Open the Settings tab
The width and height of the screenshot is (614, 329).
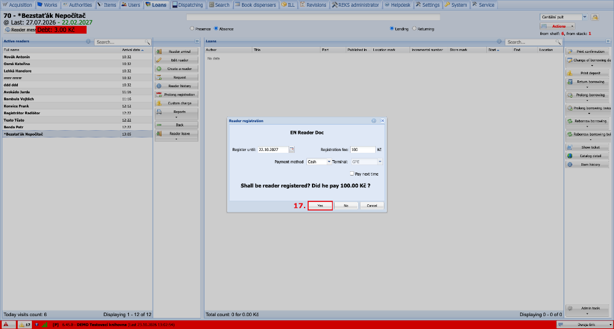428,5
